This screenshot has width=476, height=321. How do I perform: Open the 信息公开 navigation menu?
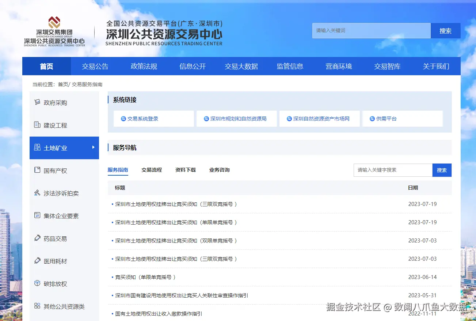click(x=193, y=66)
